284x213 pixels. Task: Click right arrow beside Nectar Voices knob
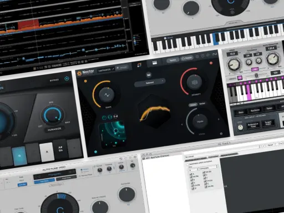point(219,119)
